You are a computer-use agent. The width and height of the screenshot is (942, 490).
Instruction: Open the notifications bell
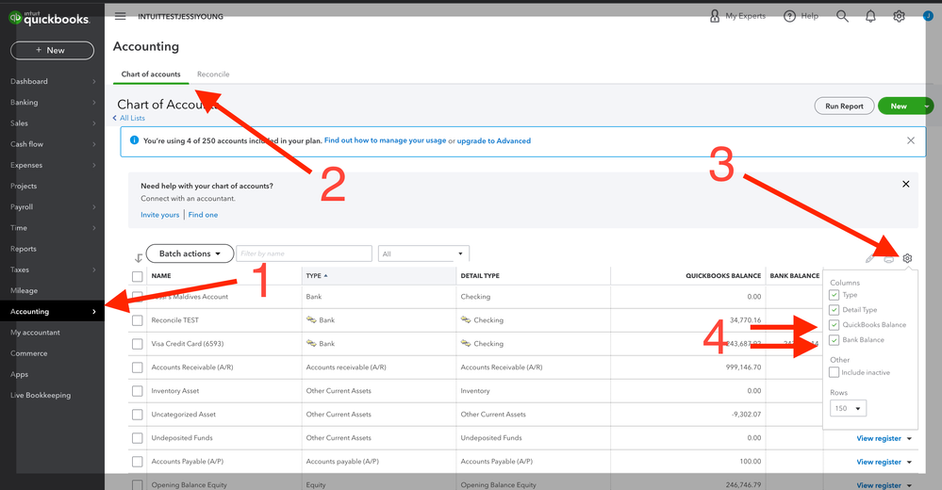coord(870,16)
